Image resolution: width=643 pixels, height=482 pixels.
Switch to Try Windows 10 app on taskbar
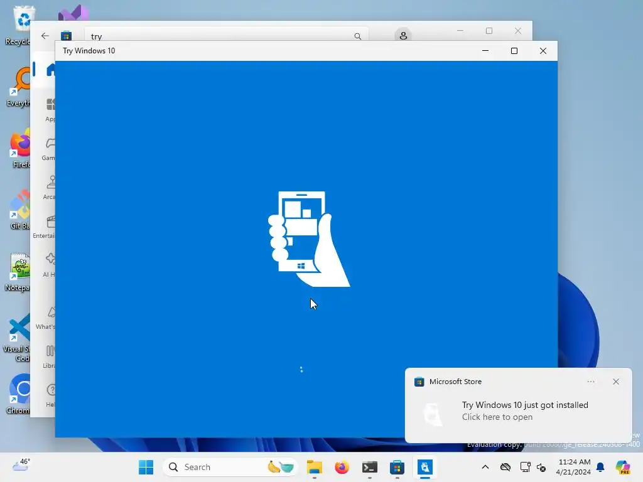coord(425,467)
